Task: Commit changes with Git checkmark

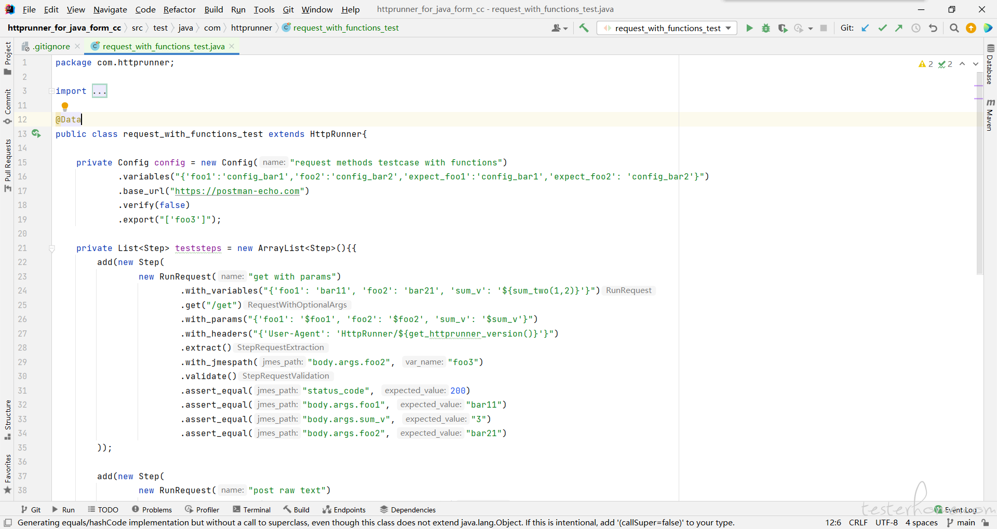Action: 882,28
